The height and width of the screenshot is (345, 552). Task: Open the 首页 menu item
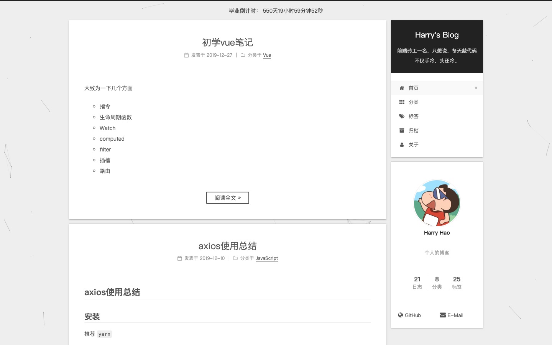(437, 88)
